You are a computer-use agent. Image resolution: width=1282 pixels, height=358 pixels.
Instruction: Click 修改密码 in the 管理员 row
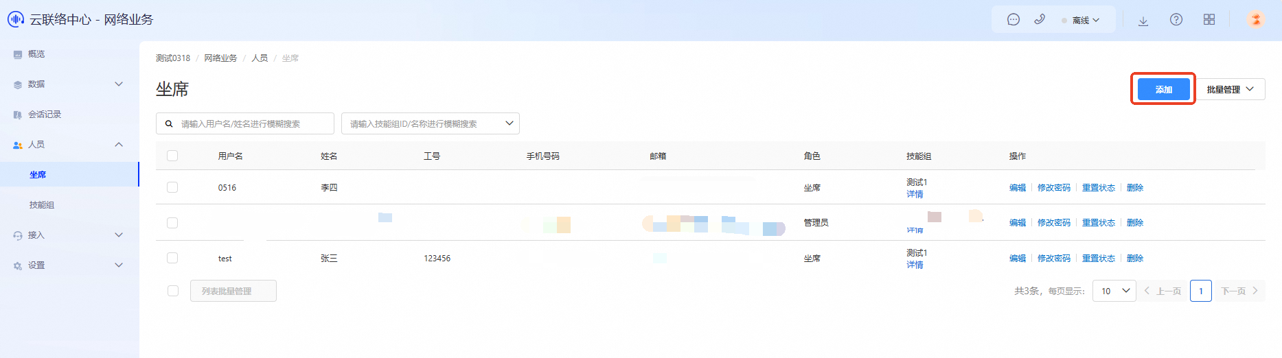point(1054,223)
